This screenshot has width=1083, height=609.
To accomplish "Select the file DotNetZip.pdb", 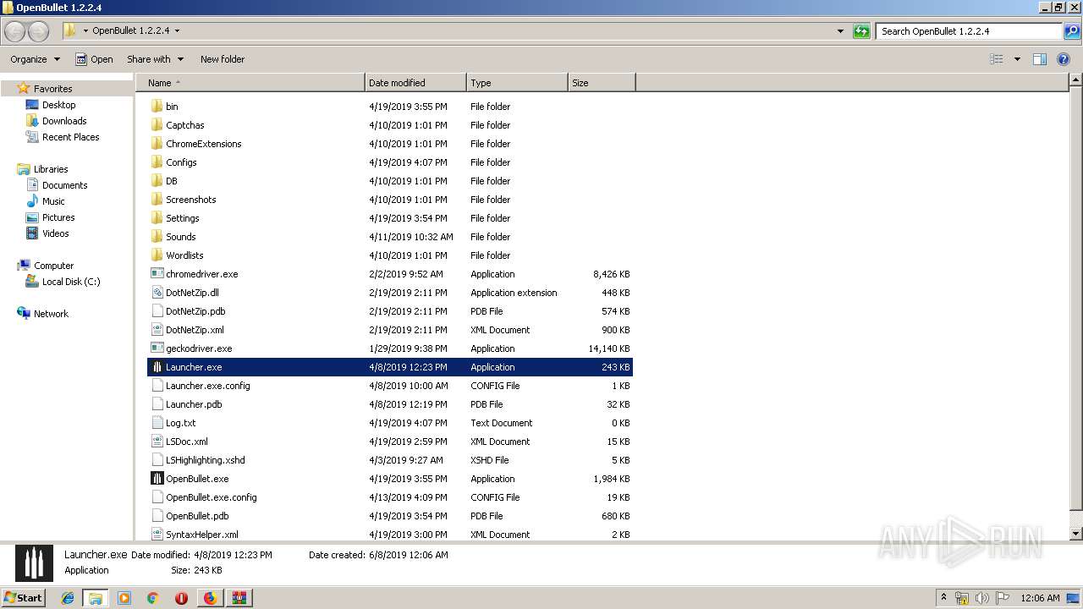I will tap(195, 311).
